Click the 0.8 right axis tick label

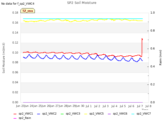pos(152,30)
